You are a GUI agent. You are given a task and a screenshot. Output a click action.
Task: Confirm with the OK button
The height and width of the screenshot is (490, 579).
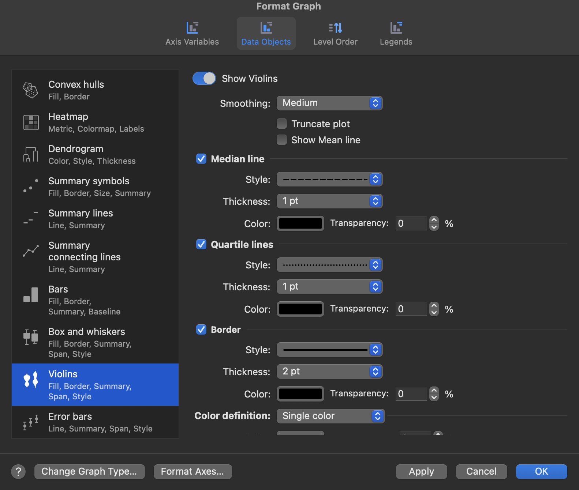click(x=542, y=472)
